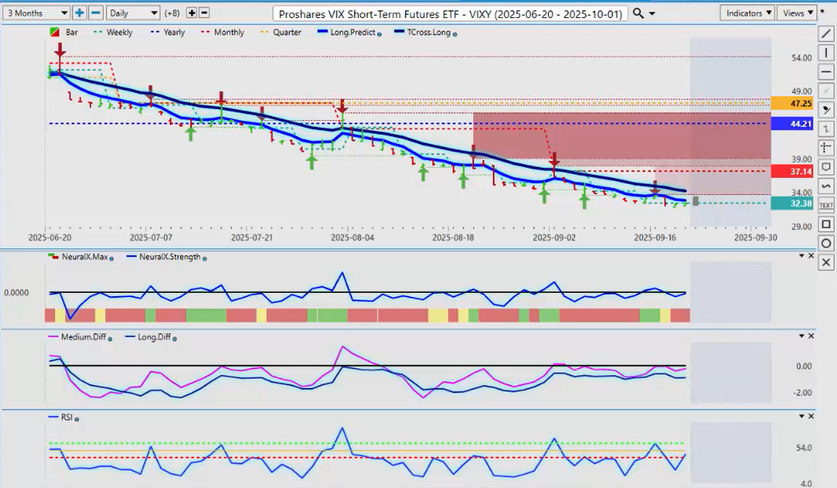Viewport: 837px width, 488px height.
Task: Select the callout comment bubble tool
Action: click(826, 167)
